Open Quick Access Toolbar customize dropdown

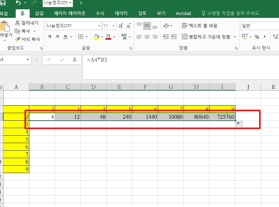point(81,2)
